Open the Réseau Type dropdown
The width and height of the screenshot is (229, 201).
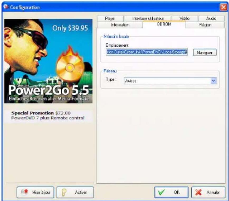[170, 81]
